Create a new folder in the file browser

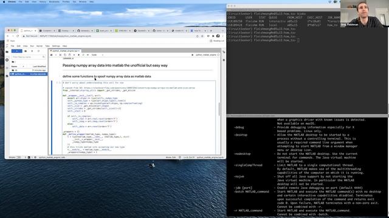coord(26,51)
